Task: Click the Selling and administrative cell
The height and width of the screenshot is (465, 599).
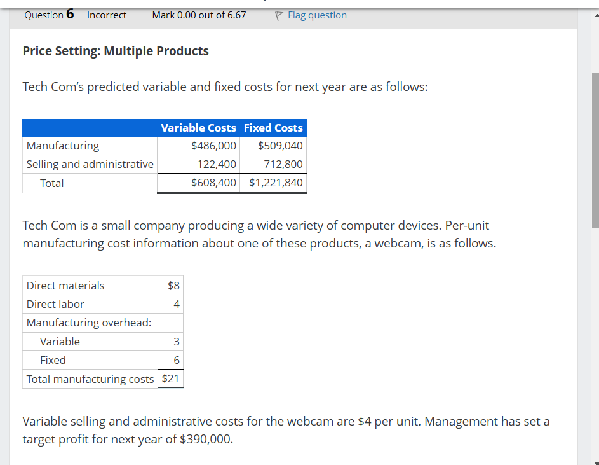Action: (89, 164)
